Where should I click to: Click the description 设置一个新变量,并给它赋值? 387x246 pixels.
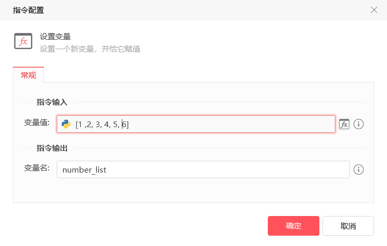coord(90,49)
